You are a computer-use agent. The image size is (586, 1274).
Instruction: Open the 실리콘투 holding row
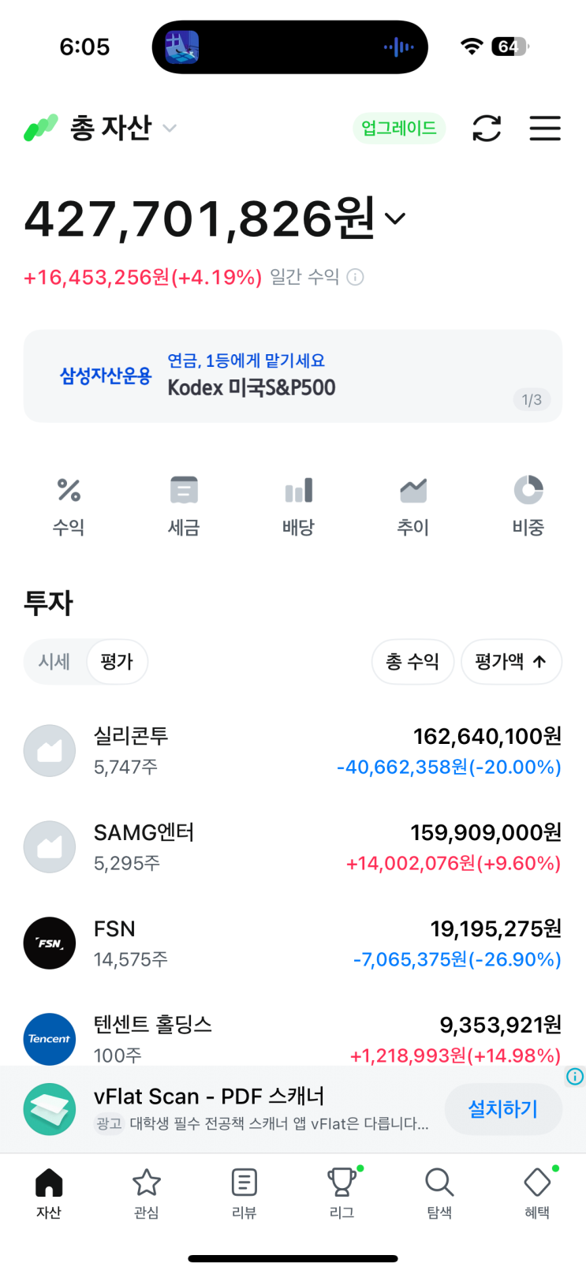(x=293, y=751)
